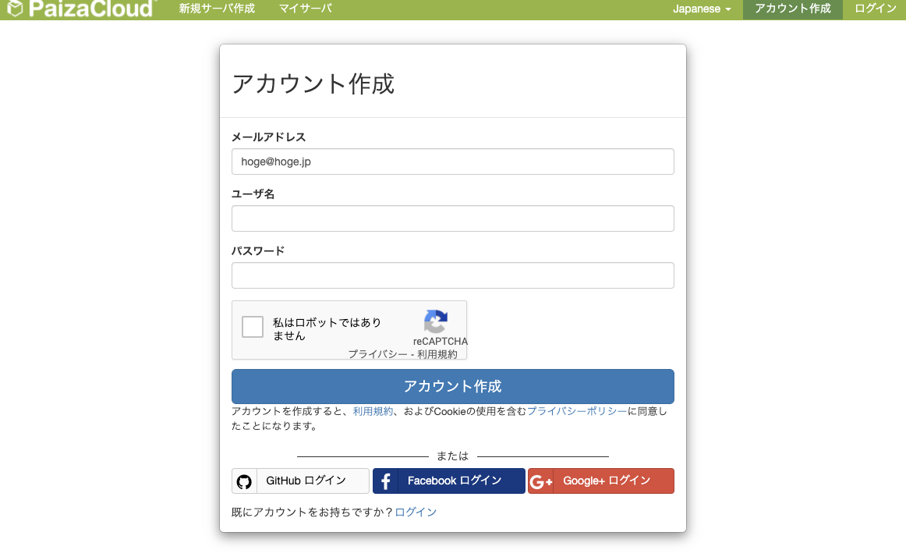Follow ログイン link after 既にアカウントをお持ちですか
Image resolution: width=906 pixels, height=557 pixels.
416,513
